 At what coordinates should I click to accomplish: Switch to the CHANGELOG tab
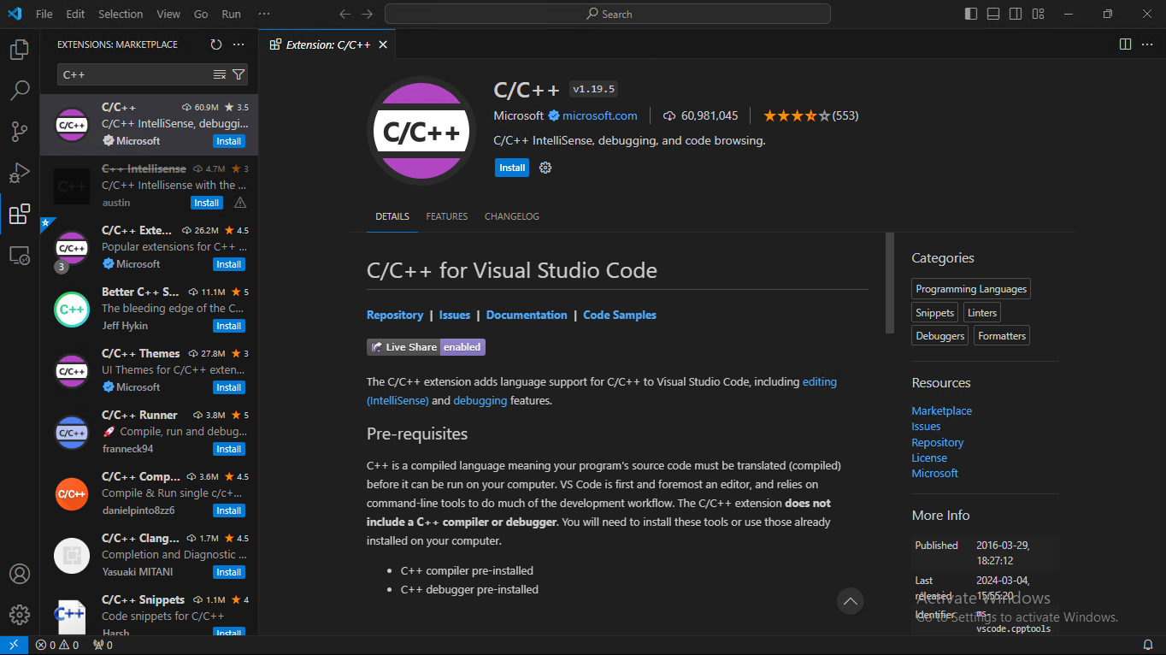511,216
